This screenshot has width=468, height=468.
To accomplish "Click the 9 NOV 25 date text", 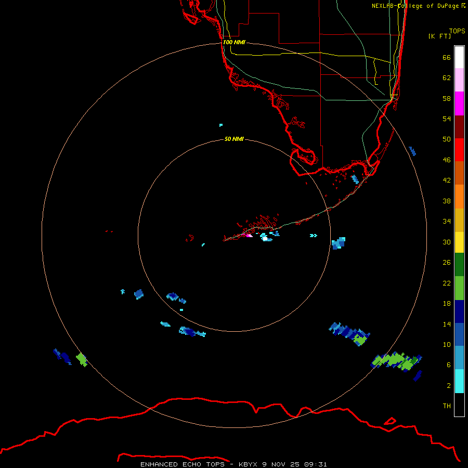I will pos(281,464).
